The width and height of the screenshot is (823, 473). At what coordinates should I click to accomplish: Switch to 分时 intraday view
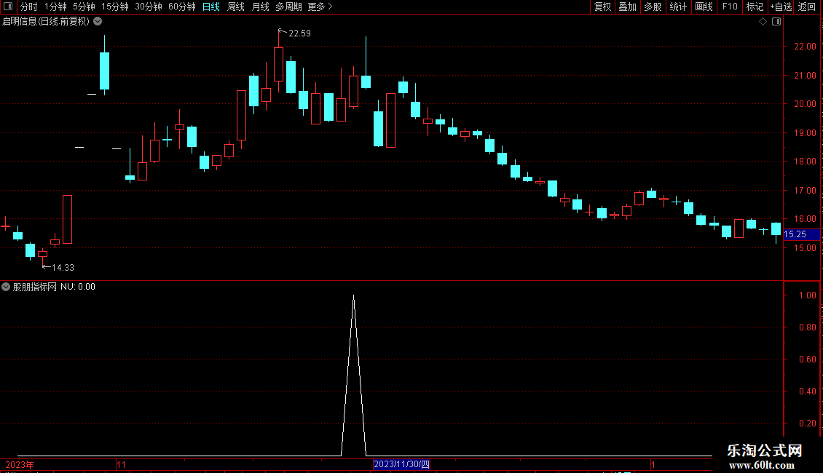29,7
